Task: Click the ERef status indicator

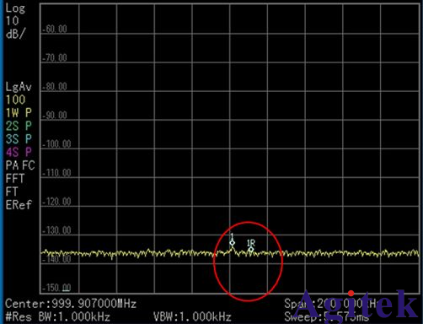Action: pyautogui.click(x=19, y=205)
